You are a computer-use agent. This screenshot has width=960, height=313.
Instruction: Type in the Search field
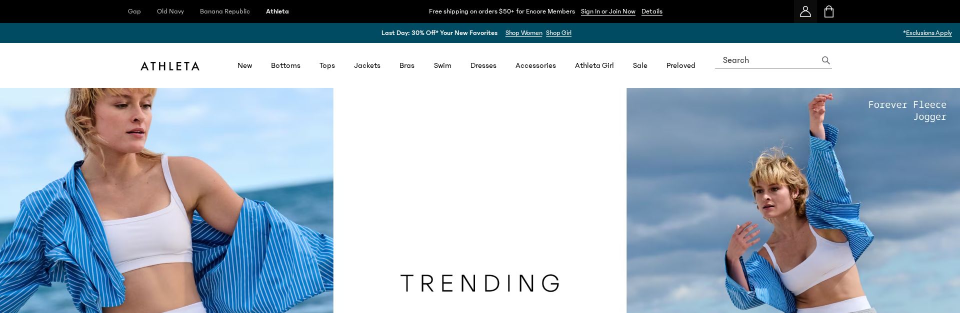pos(767,60)
